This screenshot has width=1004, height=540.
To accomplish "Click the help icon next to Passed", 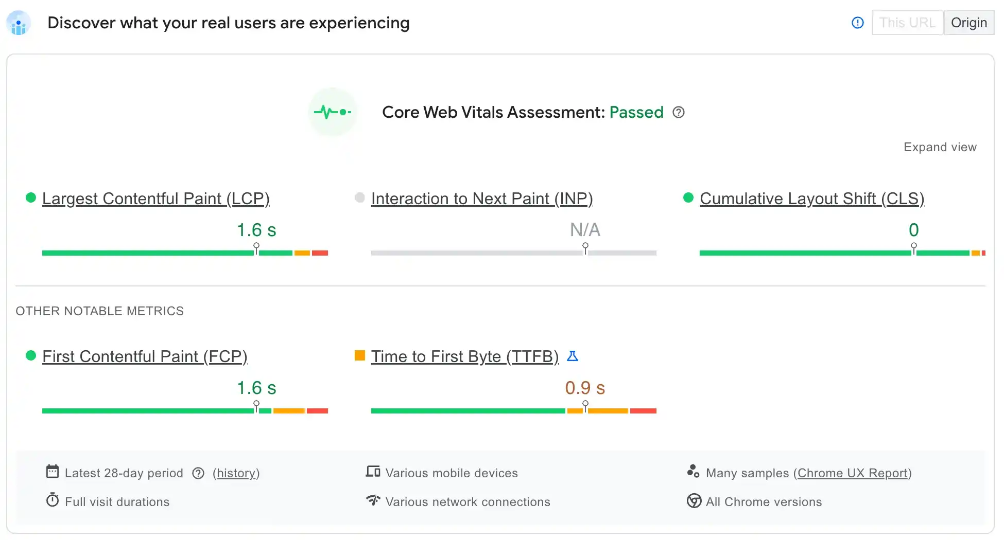I will [679, 112].
